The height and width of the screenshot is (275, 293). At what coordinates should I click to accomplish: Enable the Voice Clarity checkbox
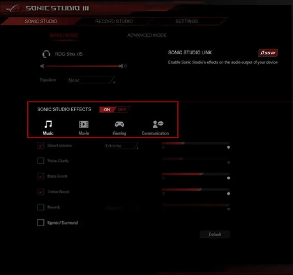41,161
